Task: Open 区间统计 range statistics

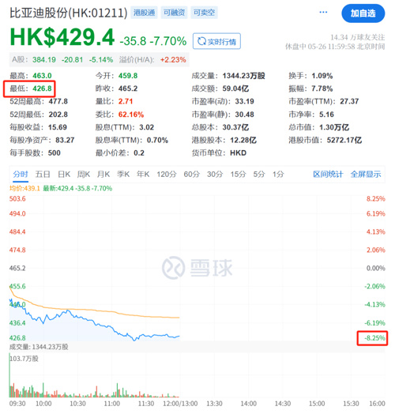Action: coord(328,175)
